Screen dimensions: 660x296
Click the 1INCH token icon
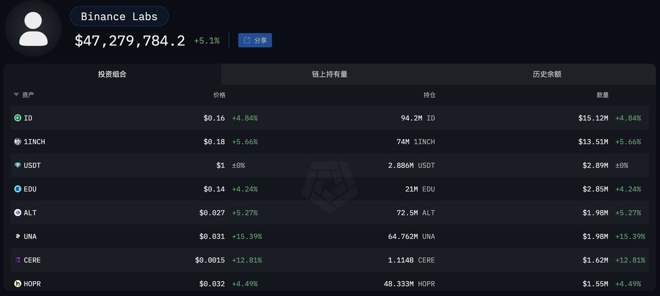[x=18, y=141]
